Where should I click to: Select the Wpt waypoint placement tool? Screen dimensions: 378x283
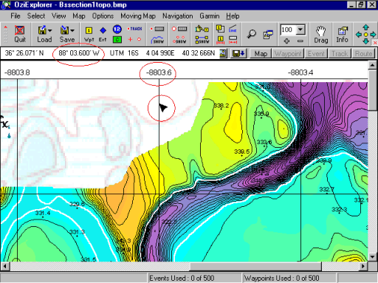click(x=89, y=34)
